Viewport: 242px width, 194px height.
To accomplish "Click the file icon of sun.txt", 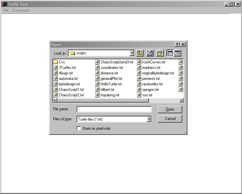I will pyautogui.click(x=139, y=95).
